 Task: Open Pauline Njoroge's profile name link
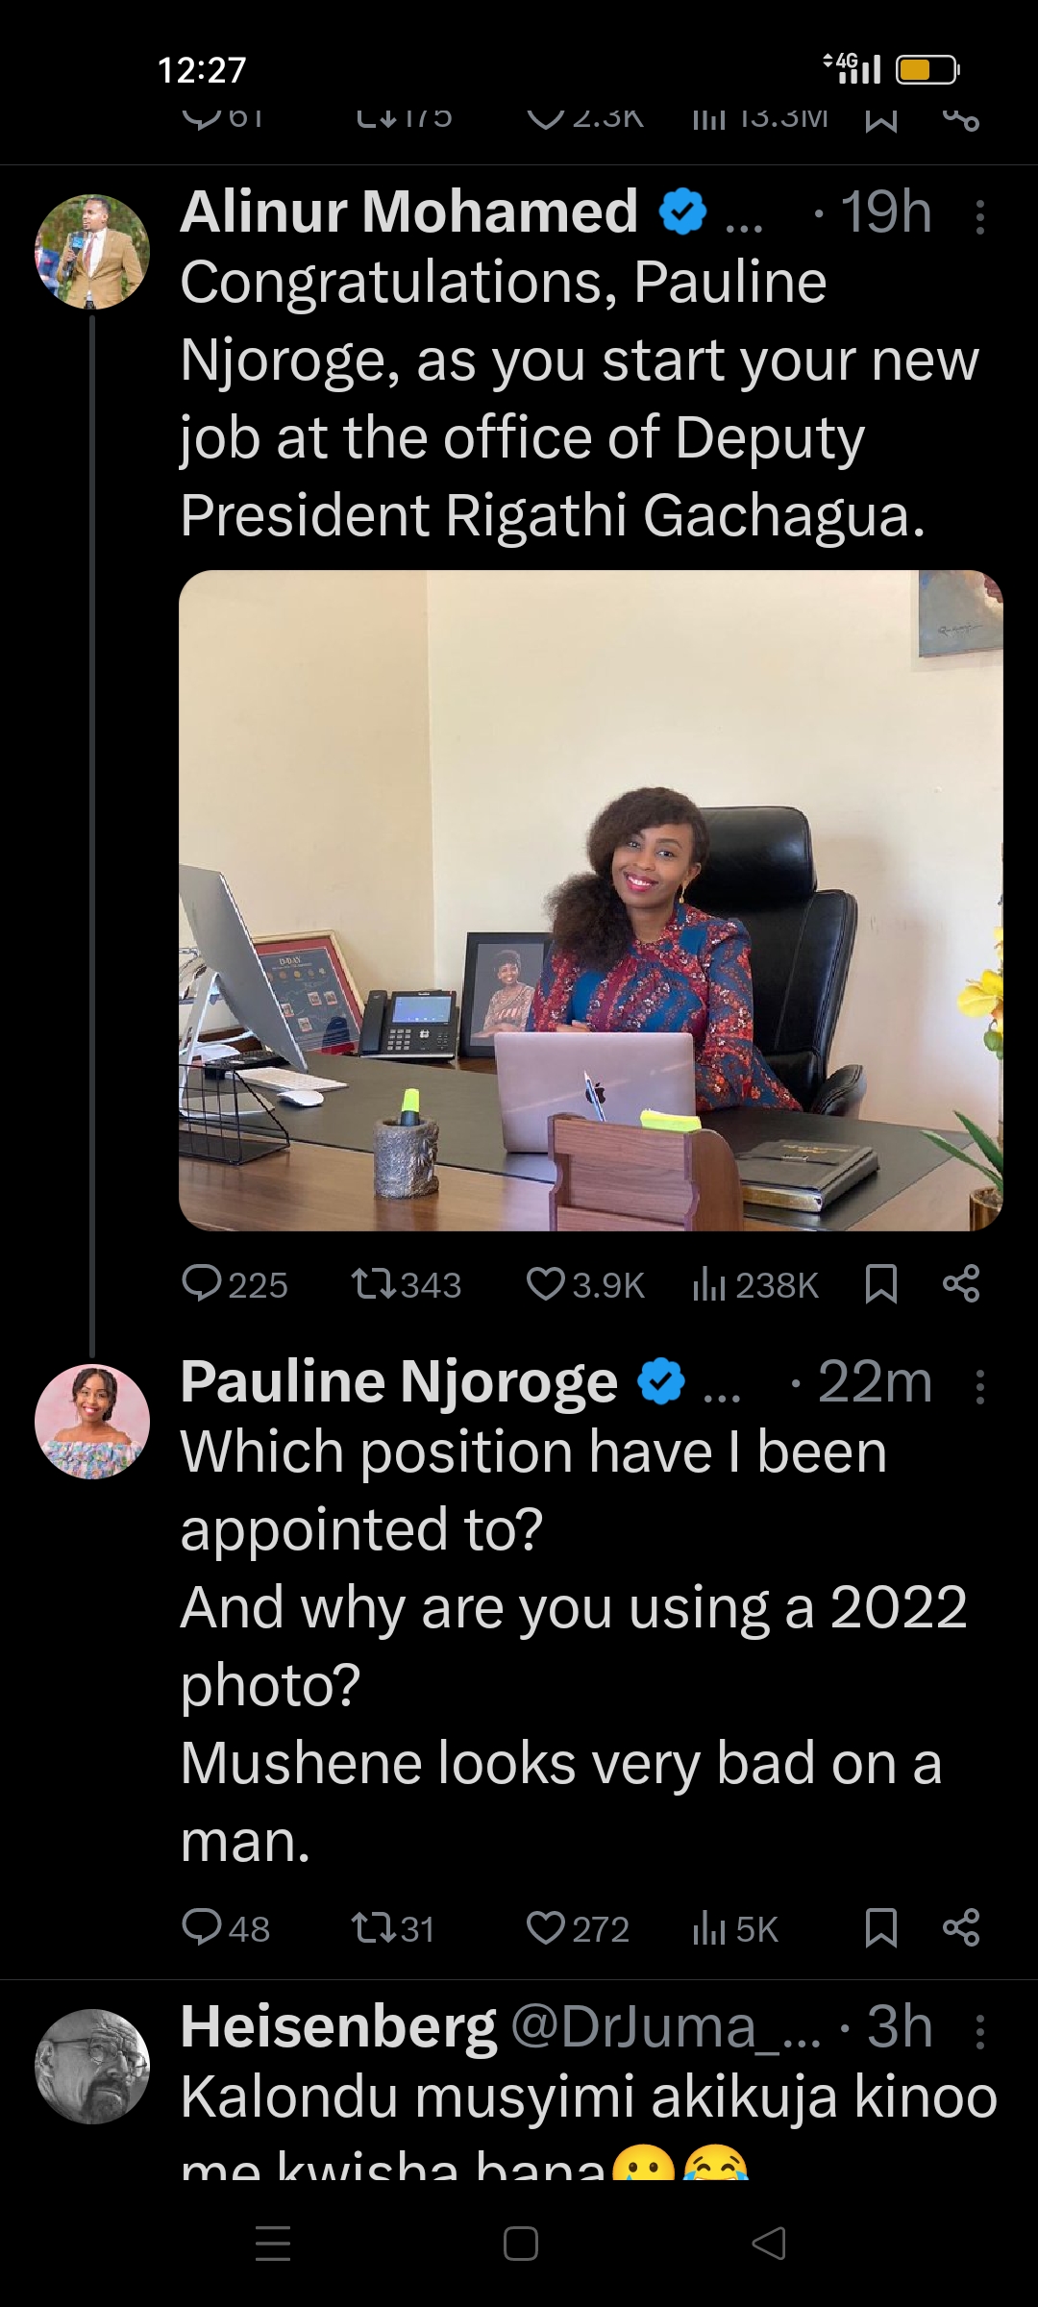point(398,1382)
